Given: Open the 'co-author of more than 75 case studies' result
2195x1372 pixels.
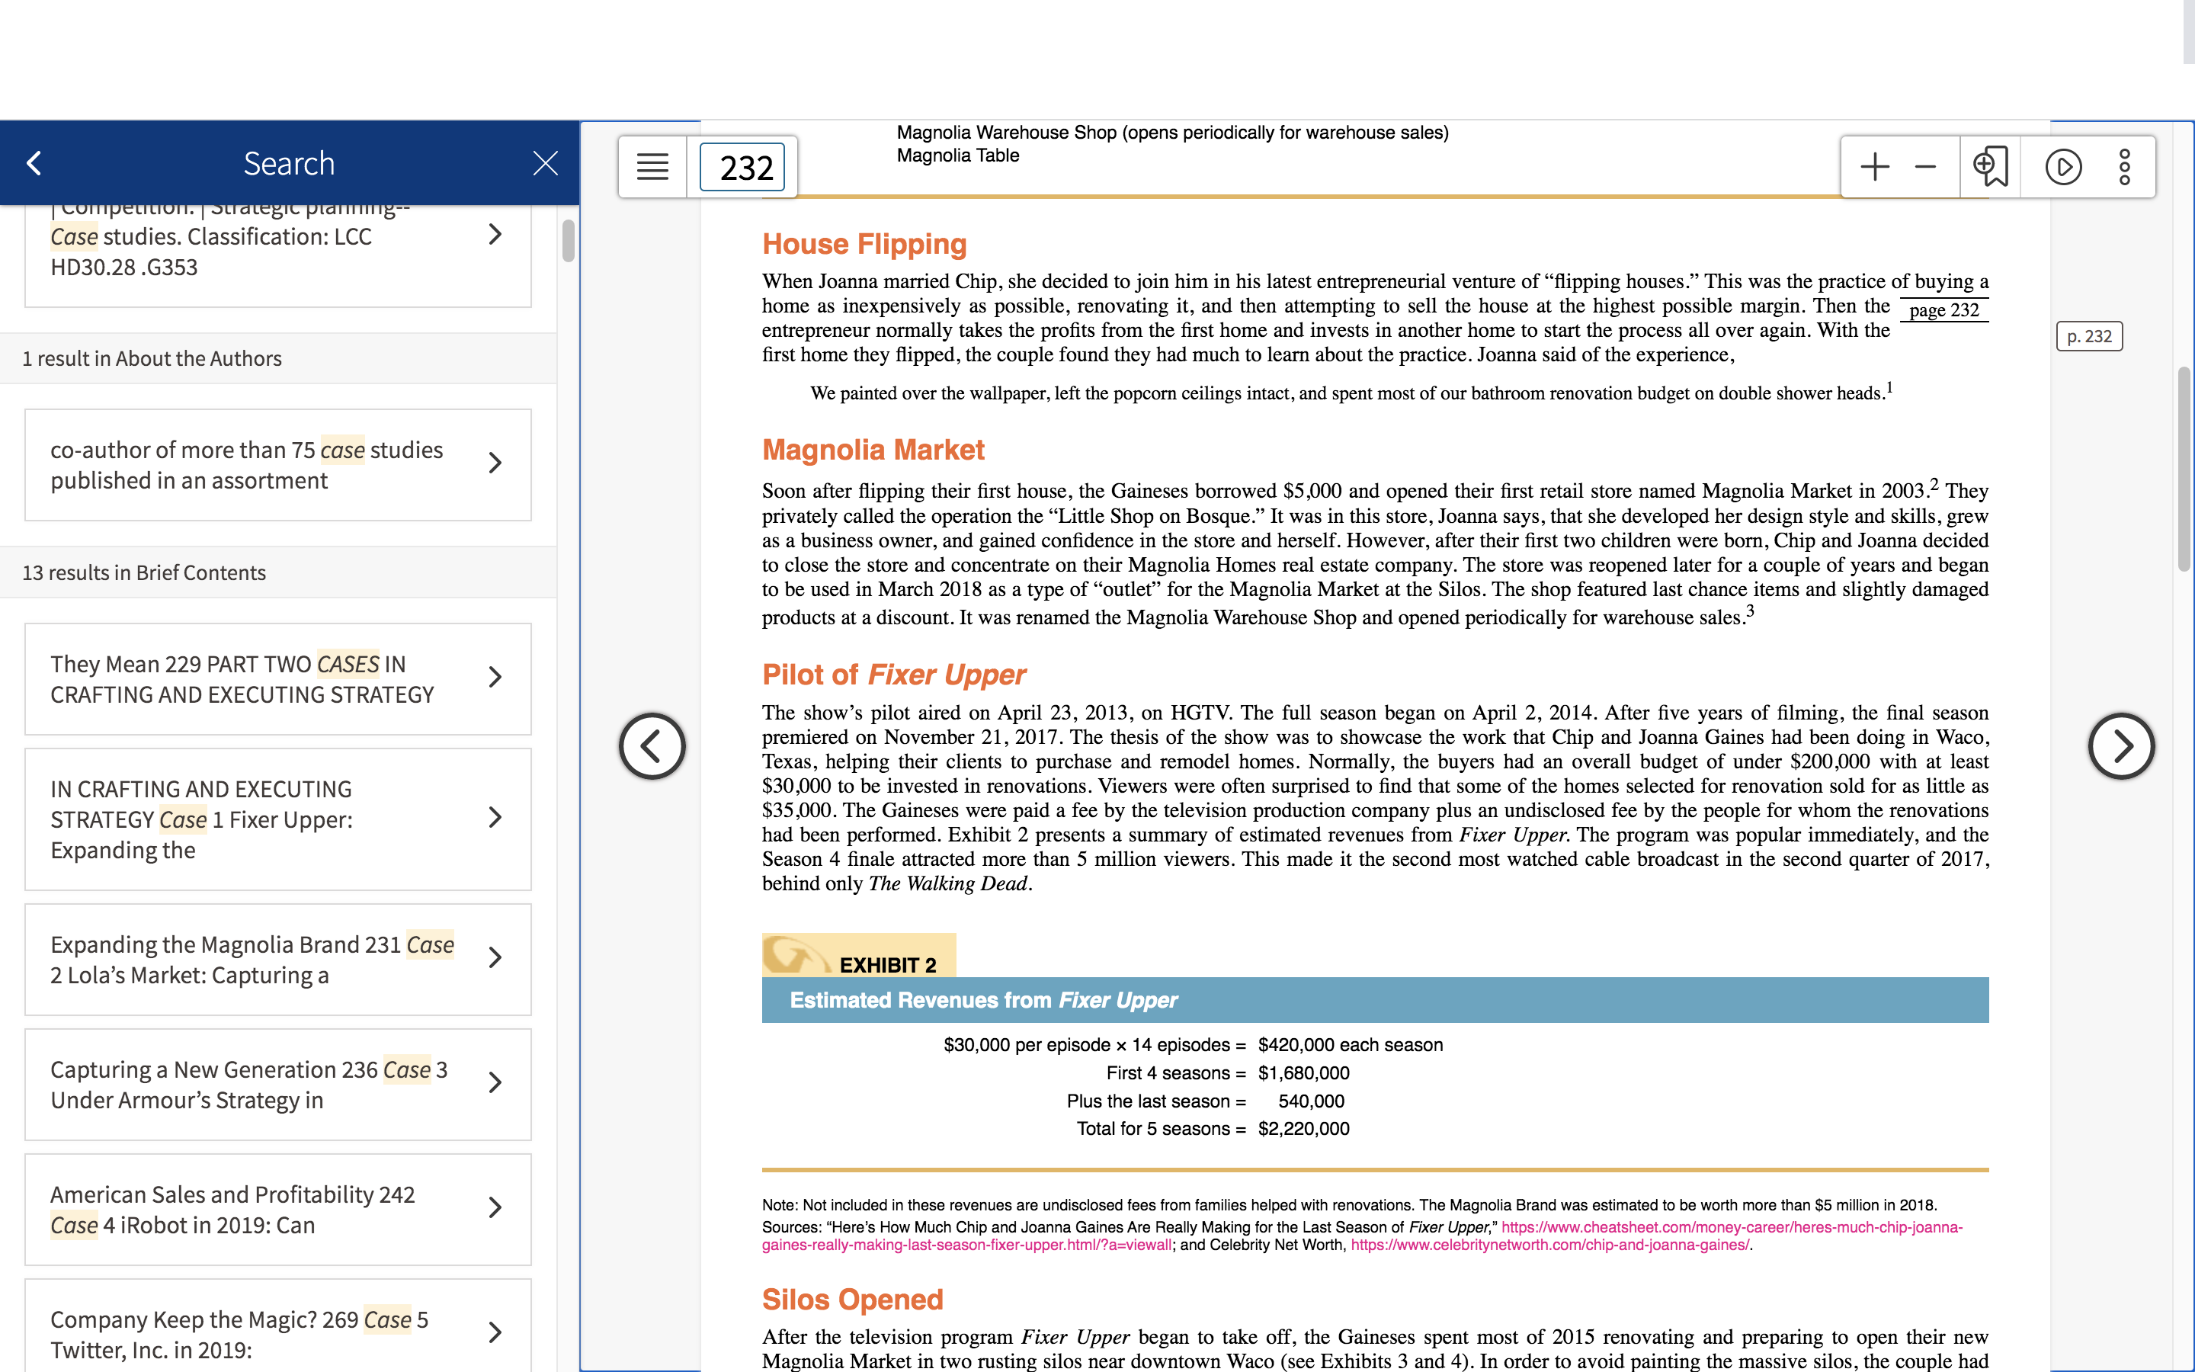Looking at the screenshot, I should click(x=277, y=465).
